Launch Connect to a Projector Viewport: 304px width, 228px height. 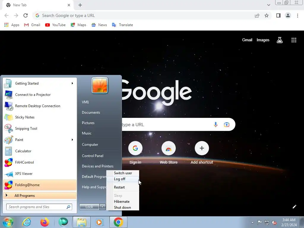(x=40, y=95)
